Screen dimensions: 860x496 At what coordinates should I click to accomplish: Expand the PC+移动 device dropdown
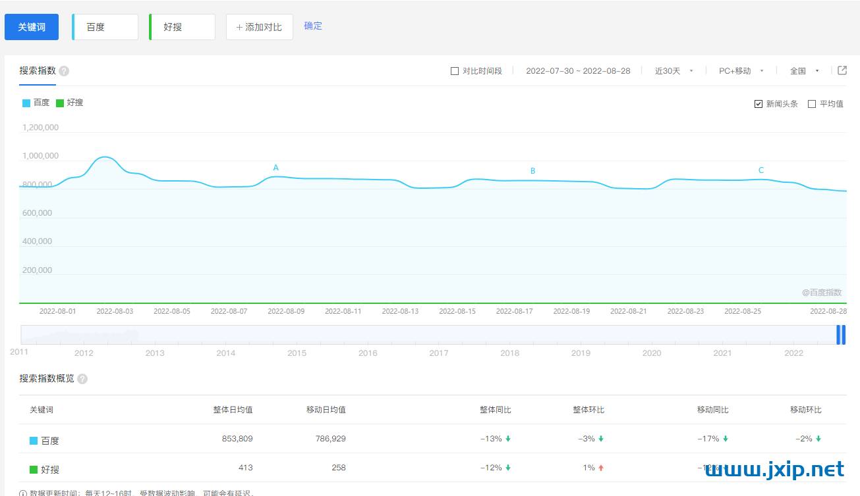[741, 71]
